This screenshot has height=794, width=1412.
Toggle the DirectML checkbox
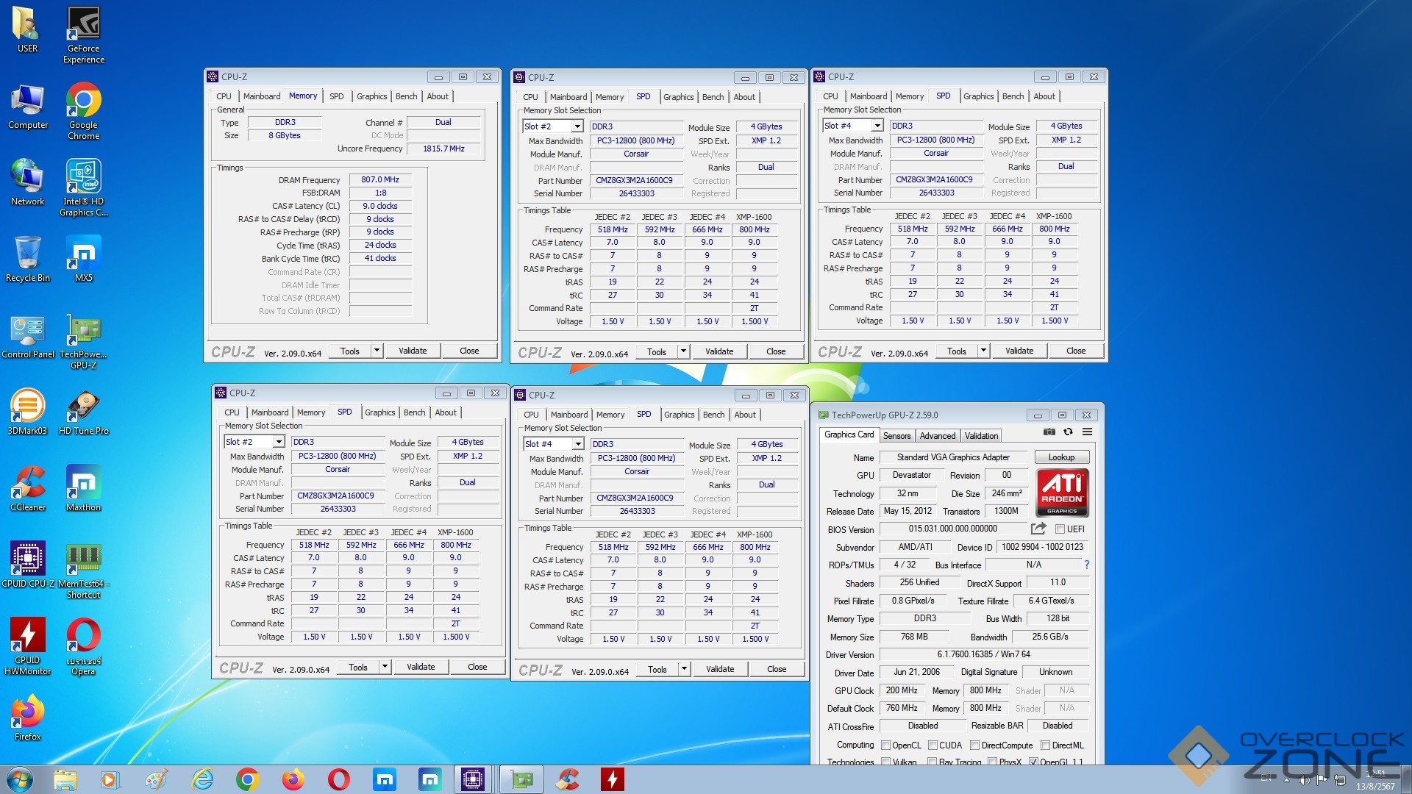pos(1045,745)
